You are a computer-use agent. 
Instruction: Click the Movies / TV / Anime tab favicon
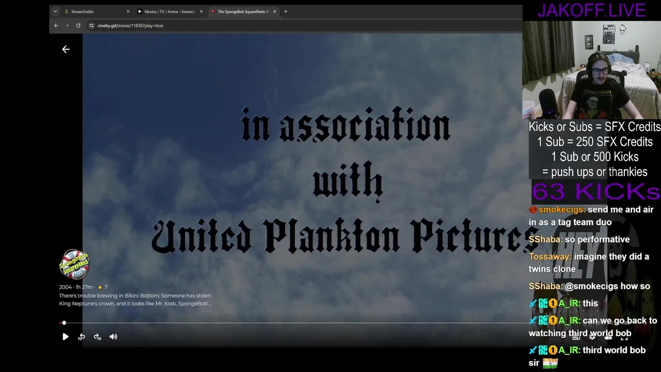pos(139,11)
